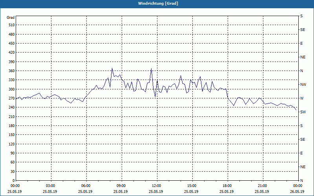314x196 pixels.
Task: Select the E compass label at the 450 level
Action: (301, 44)
